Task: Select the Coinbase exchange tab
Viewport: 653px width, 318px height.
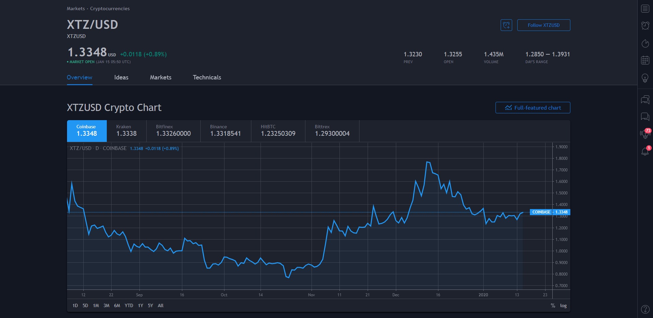Action: pyautogui.click(x=87, y=131)
